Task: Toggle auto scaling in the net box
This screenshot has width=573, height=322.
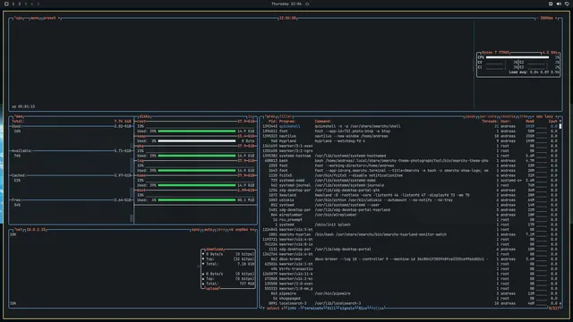Action: tap(209, 230)
